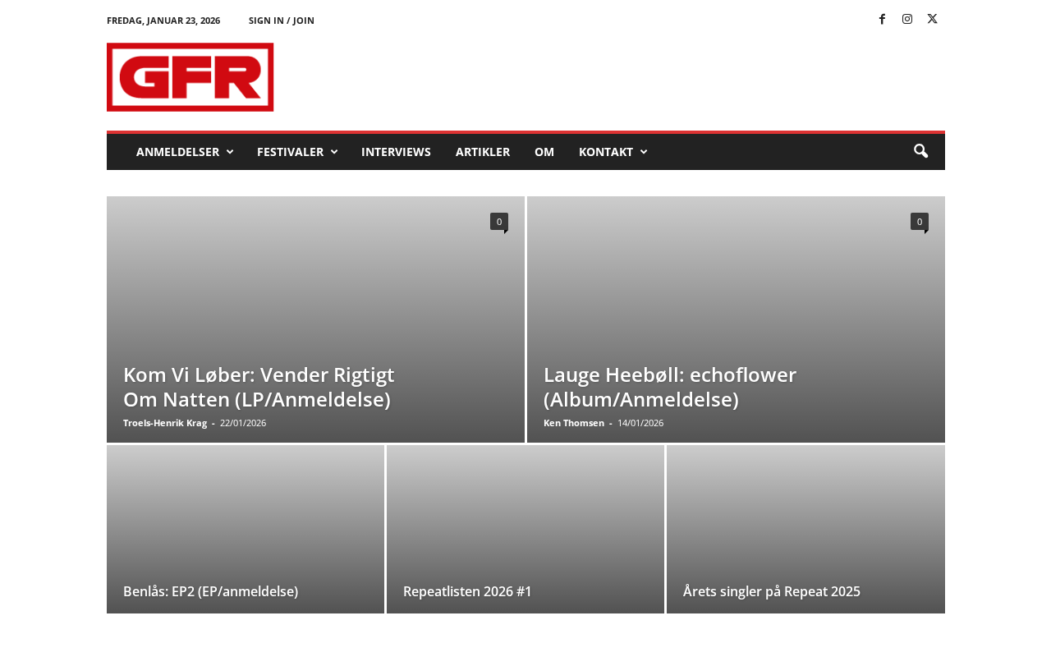Expand the Kontakt dropdown menu

click(x=613, y=152)
